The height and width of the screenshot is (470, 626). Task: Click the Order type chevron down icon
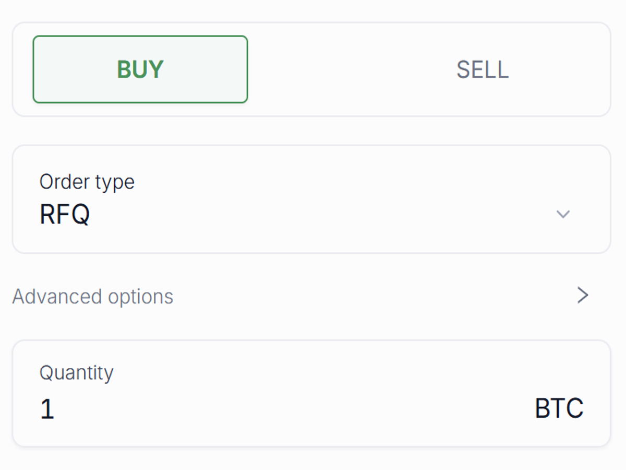click(563, 214)
